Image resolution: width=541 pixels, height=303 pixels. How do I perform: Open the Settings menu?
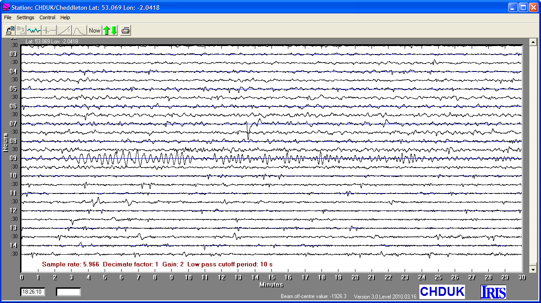(25, 18)
